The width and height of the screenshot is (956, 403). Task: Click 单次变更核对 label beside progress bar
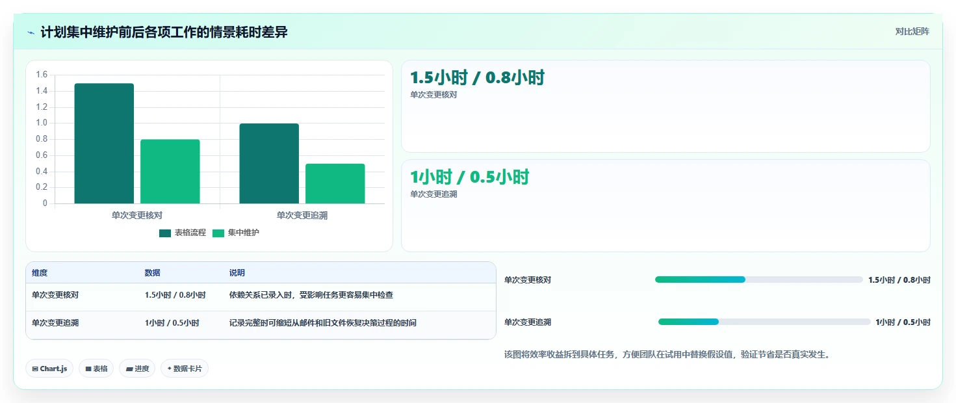[528, 280]
